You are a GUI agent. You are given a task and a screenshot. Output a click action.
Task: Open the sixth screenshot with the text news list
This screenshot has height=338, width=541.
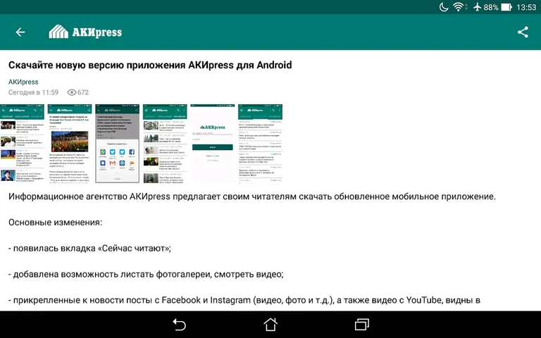click(260, 144)
